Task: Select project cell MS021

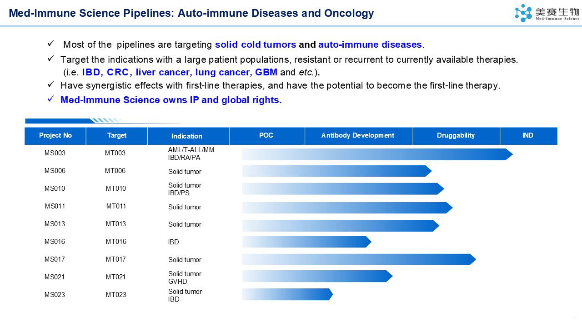Action: [55, 277]
